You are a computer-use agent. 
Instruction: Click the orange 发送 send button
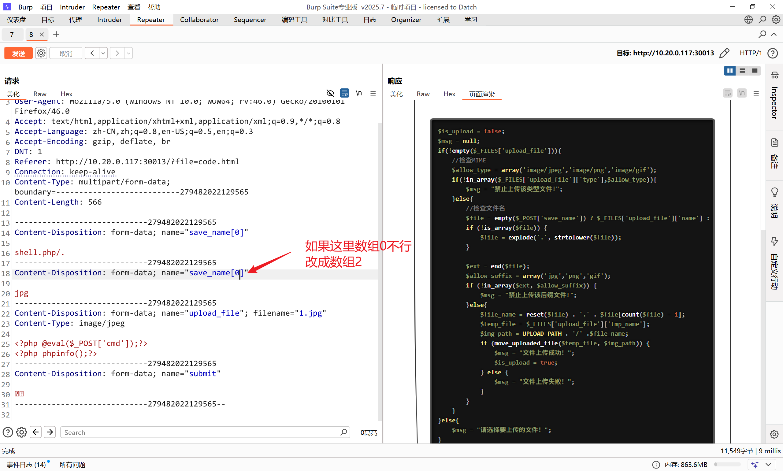18,53
